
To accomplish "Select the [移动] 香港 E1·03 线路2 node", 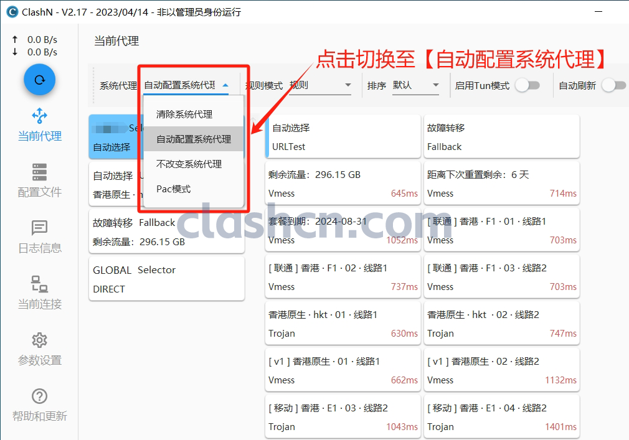I will 343,417.
